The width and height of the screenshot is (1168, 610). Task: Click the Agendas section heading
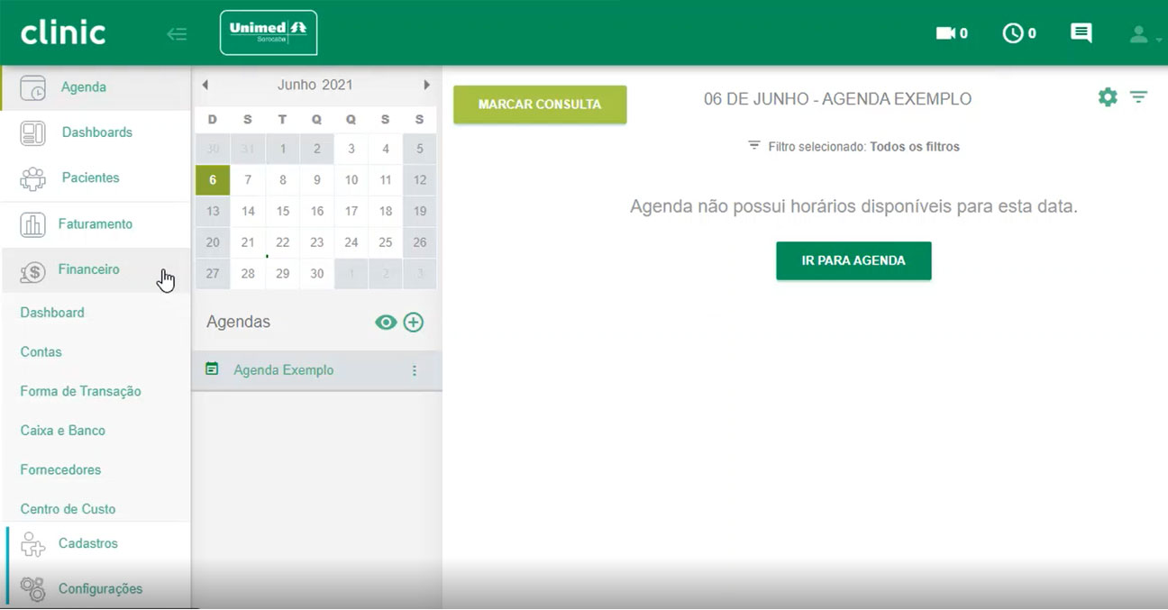238,322
